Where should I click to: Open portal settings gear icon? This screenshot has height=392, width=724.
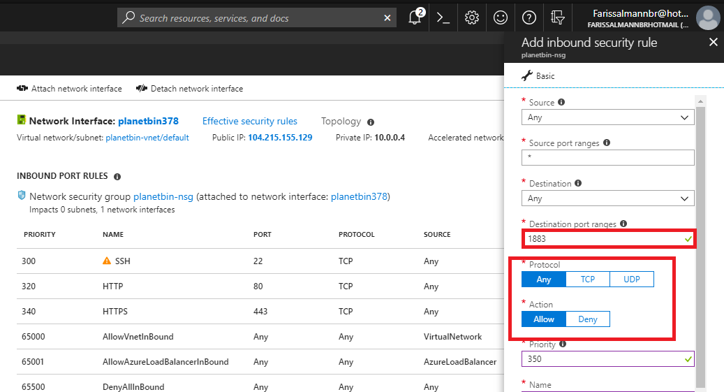pyautogui.click(x=472, y=17)
